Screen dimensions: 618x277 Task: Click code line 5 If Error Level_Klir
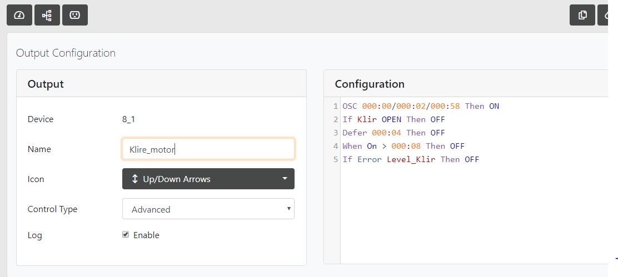[x=411, y=159]
